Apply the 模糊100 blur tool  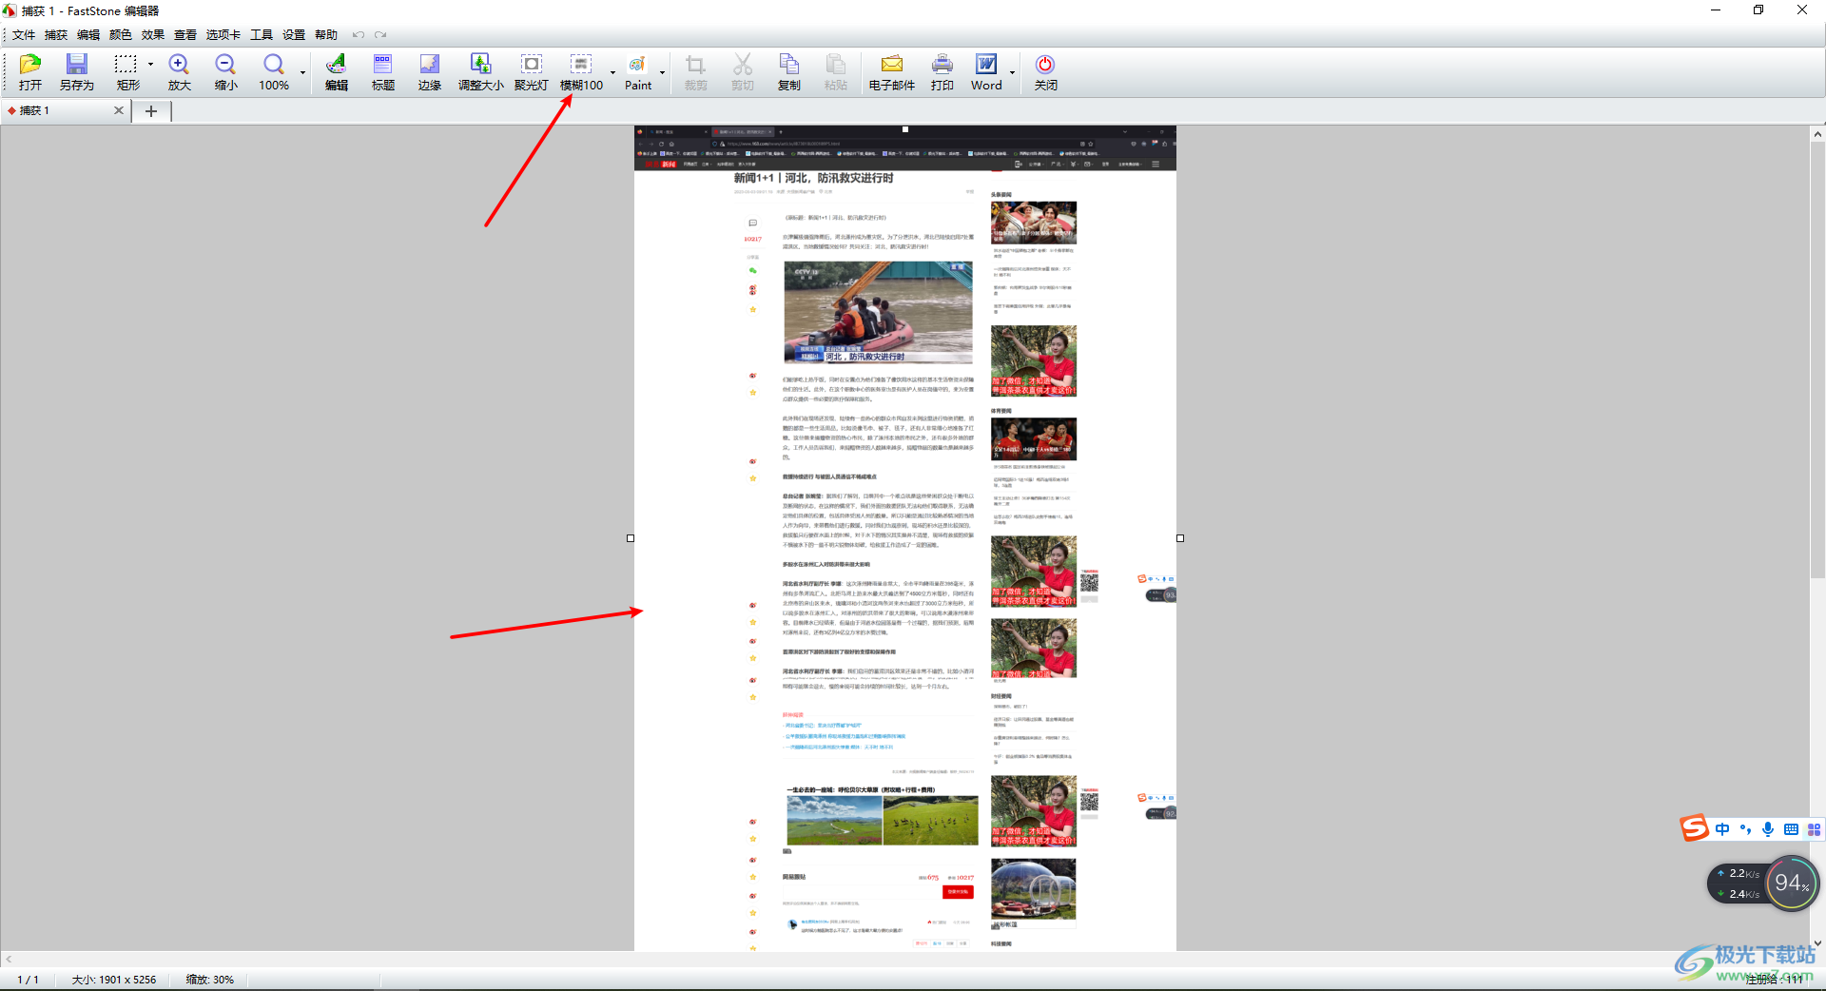581,72
